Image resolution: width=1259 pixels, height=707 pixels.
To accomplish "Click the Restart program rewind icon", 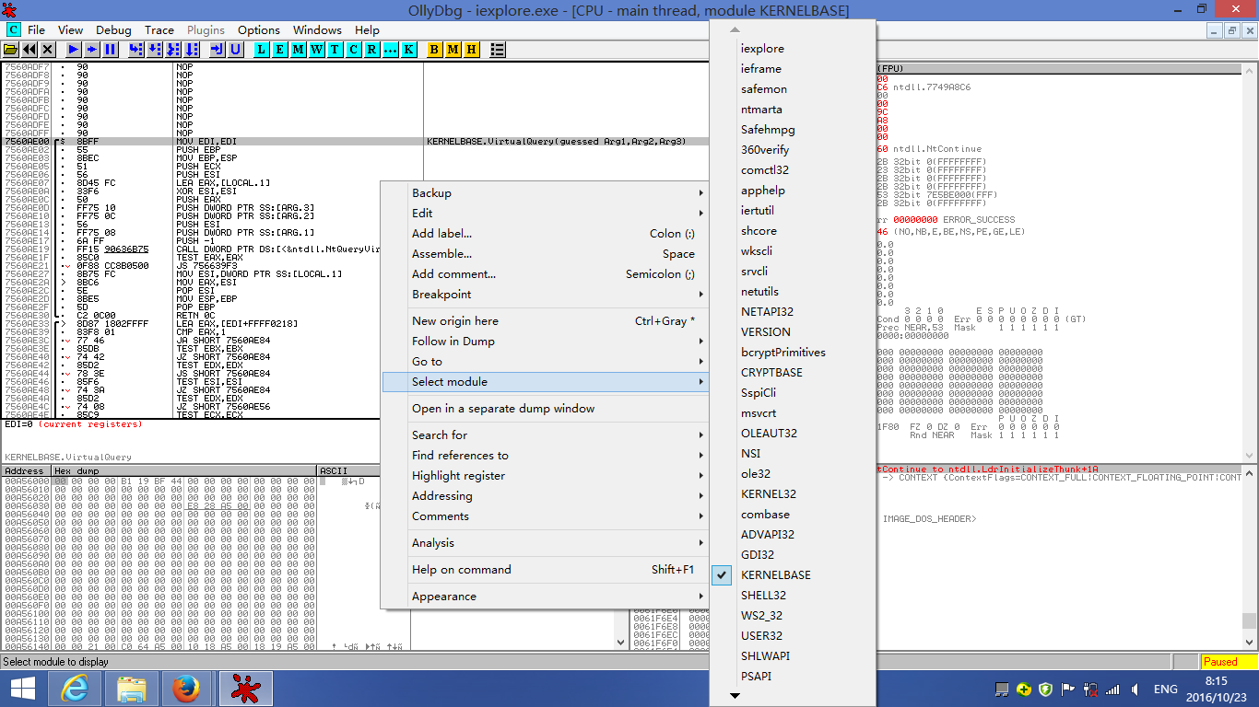I will pyautogui.click(x=29, y=49).
